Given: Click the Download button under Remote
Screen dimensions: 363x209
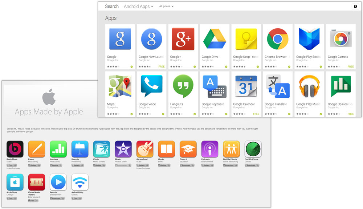Looking at the screenshot, I should (57, 198).
